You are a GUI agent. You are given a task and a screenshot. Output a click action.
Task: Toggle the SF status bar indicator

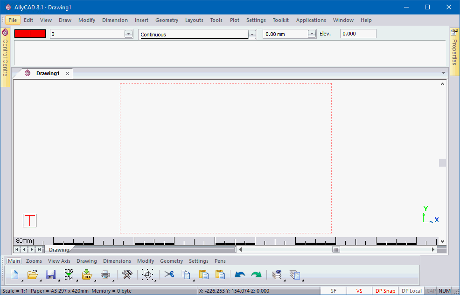click(x=334, y=291)
